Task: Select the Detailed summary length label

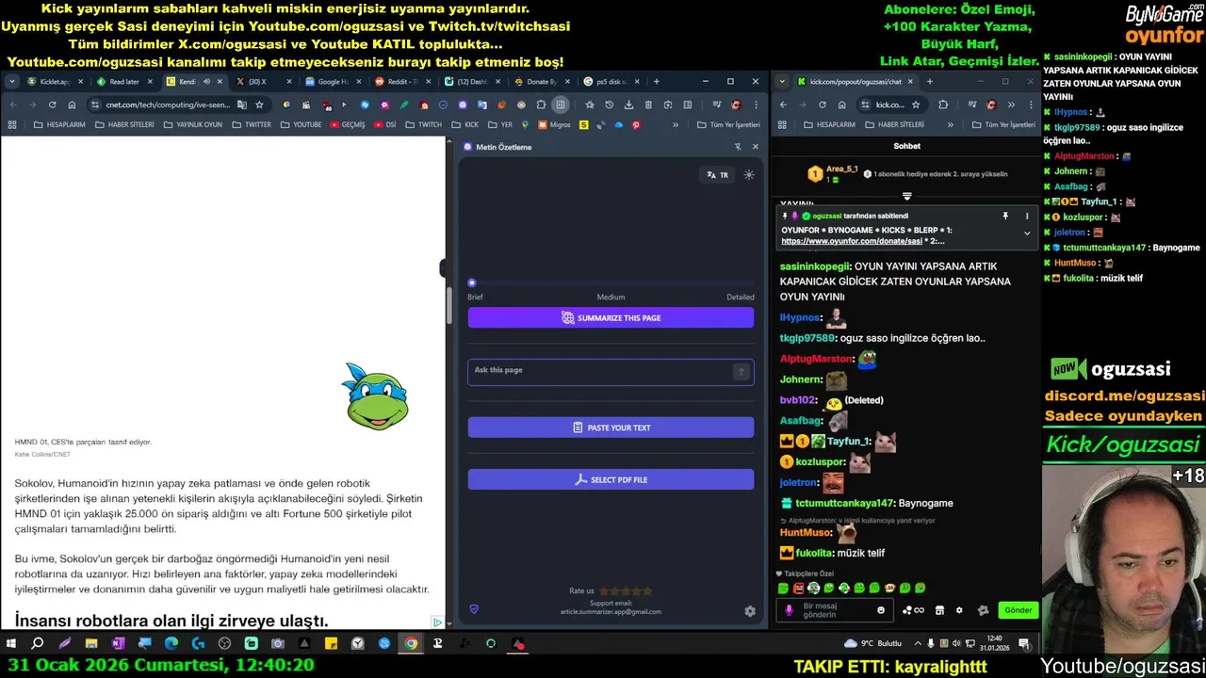Action: [x=740, y=297]
